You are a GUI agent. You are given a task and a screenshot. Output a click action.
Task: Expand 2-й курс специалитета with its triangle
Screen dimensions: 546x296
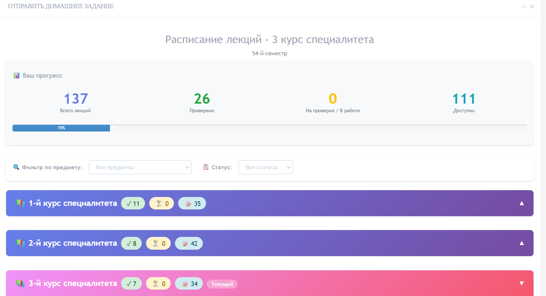(521, 243)
